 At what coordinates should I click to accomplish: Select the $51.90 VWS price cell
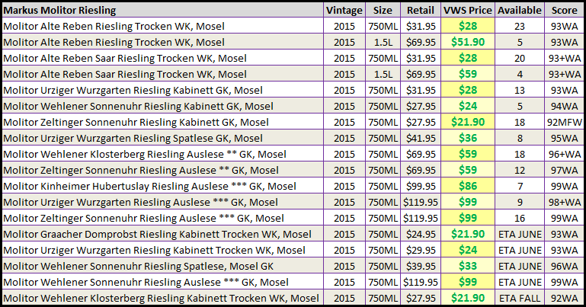tap(468, 42)
